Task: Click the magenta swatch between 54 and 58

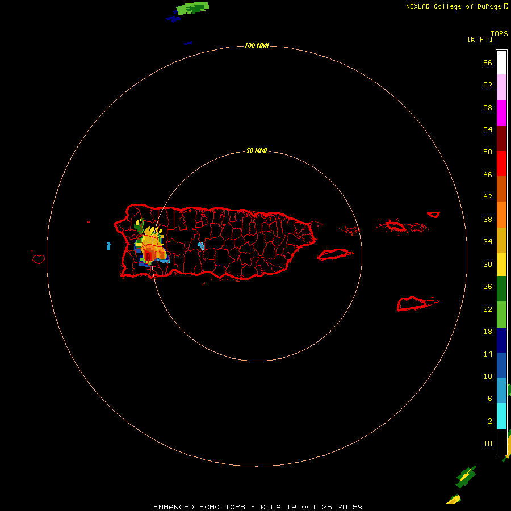Action: pos(501,113)
